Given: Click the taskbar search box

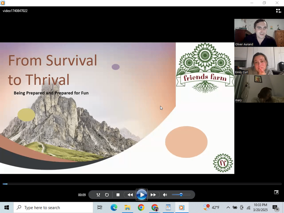Looking at the screenshot, I should point(53,207).
